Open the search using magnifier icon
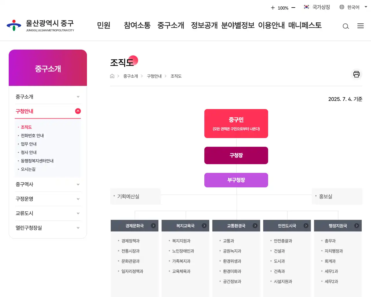The image size is (371, 297). (346, 26)
